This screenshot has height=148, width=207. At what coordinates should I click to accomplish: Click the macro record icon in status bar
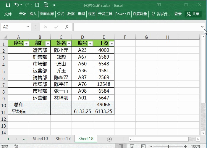click(x=17, y=146)
